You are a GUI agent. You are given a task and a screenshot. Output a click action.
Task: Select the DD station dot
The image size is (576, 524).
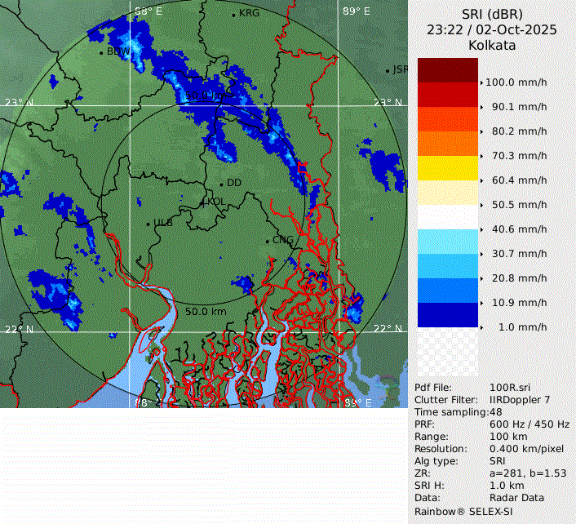coord(221,184)
